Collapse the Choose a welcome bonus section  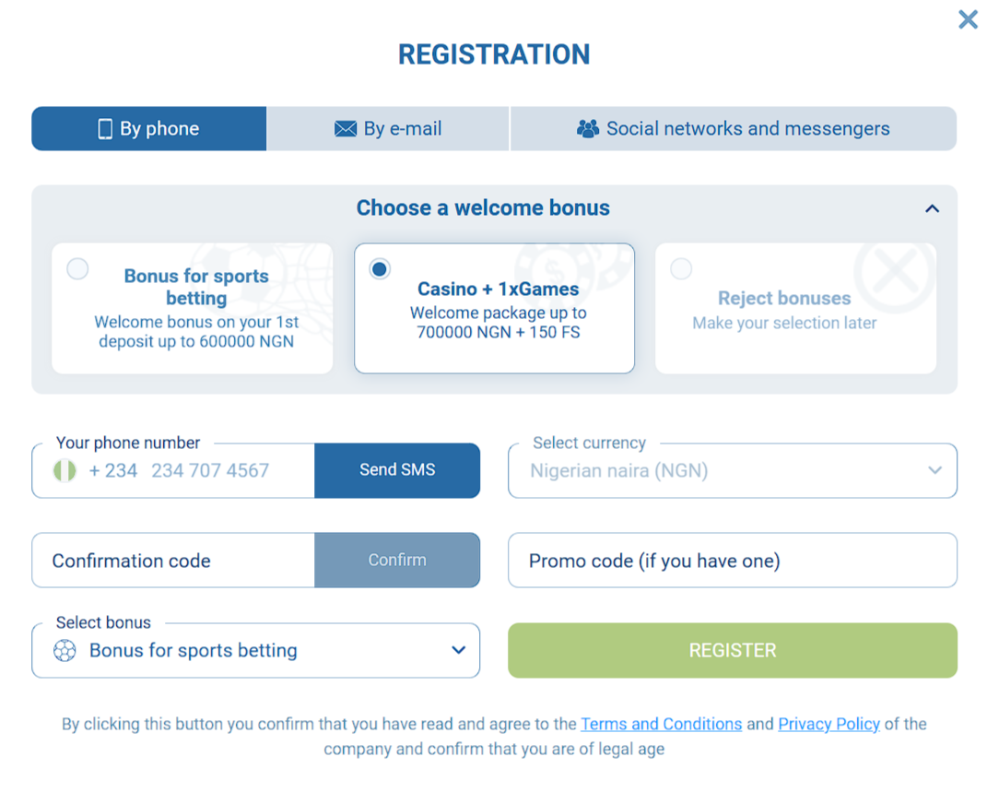(932, 209)
